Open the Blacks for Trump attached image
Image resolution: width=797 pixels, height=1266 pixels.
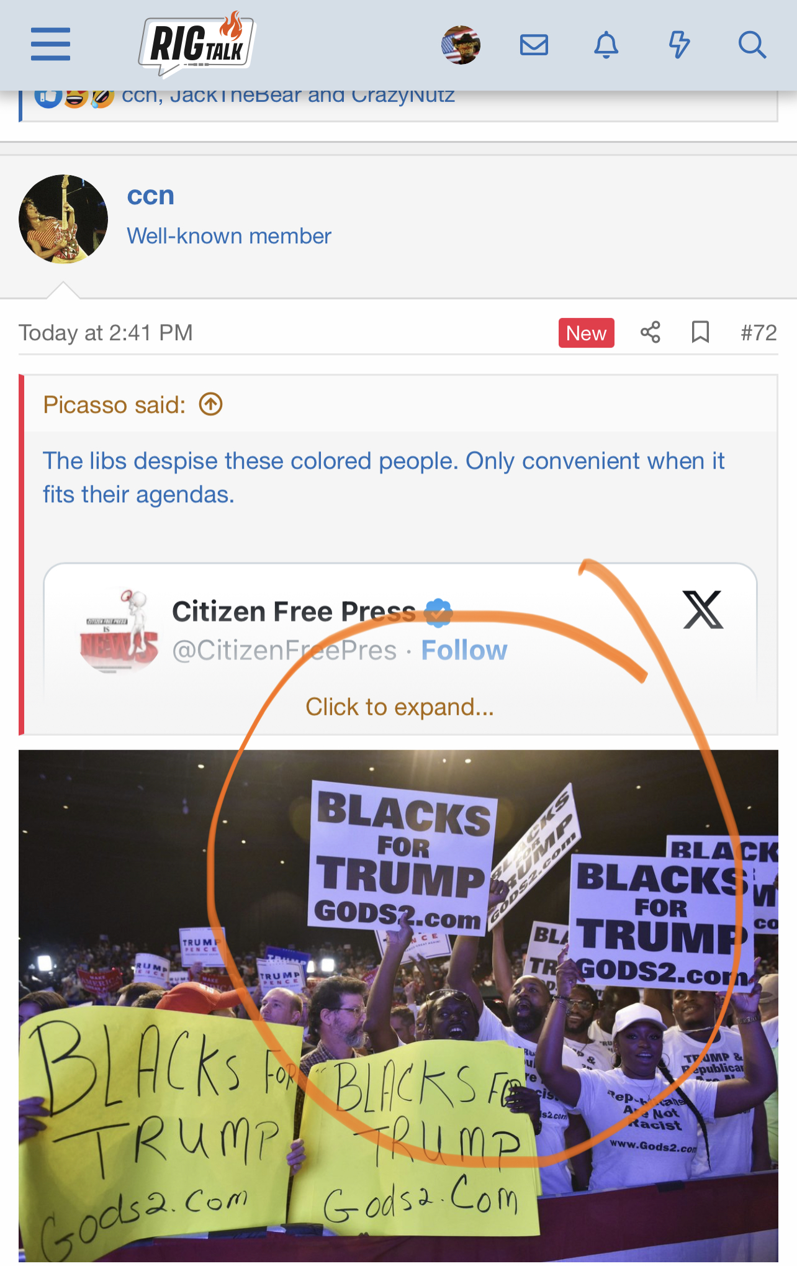tap(398, 1006)
